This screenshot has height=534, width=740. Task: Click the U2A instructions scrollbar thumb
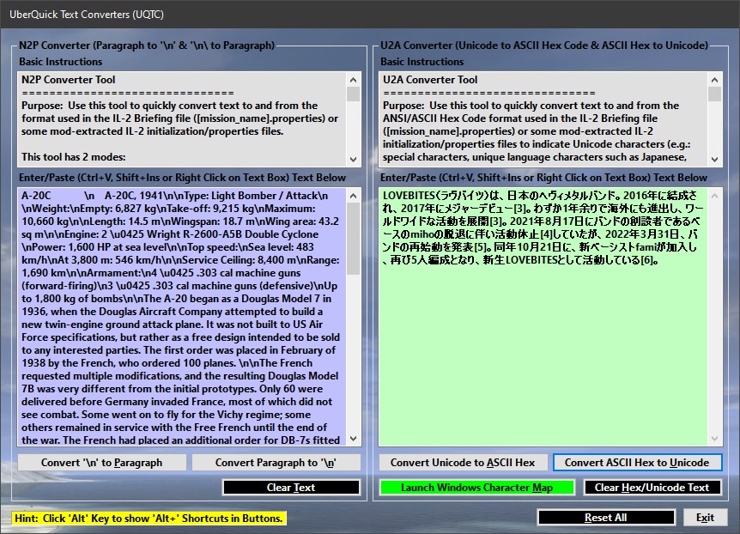pyautogui.click(x=714, y=94)
